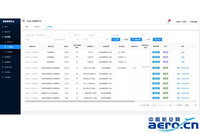The image size is (200, 133).
Task: Expand the second sidebar menu under 首页
Action: pos(10,32)
